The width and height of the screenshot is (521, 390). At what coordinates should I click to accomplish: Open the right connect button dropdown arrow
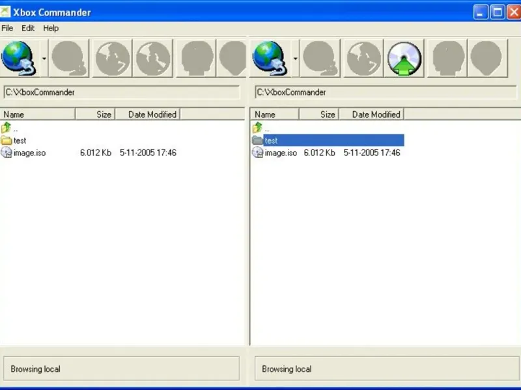coord(295,58)
